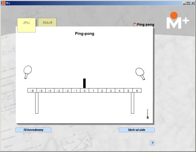Click the M+ title bar app icon
Viewport: 196px width, 152px height.
coord(3,3)
